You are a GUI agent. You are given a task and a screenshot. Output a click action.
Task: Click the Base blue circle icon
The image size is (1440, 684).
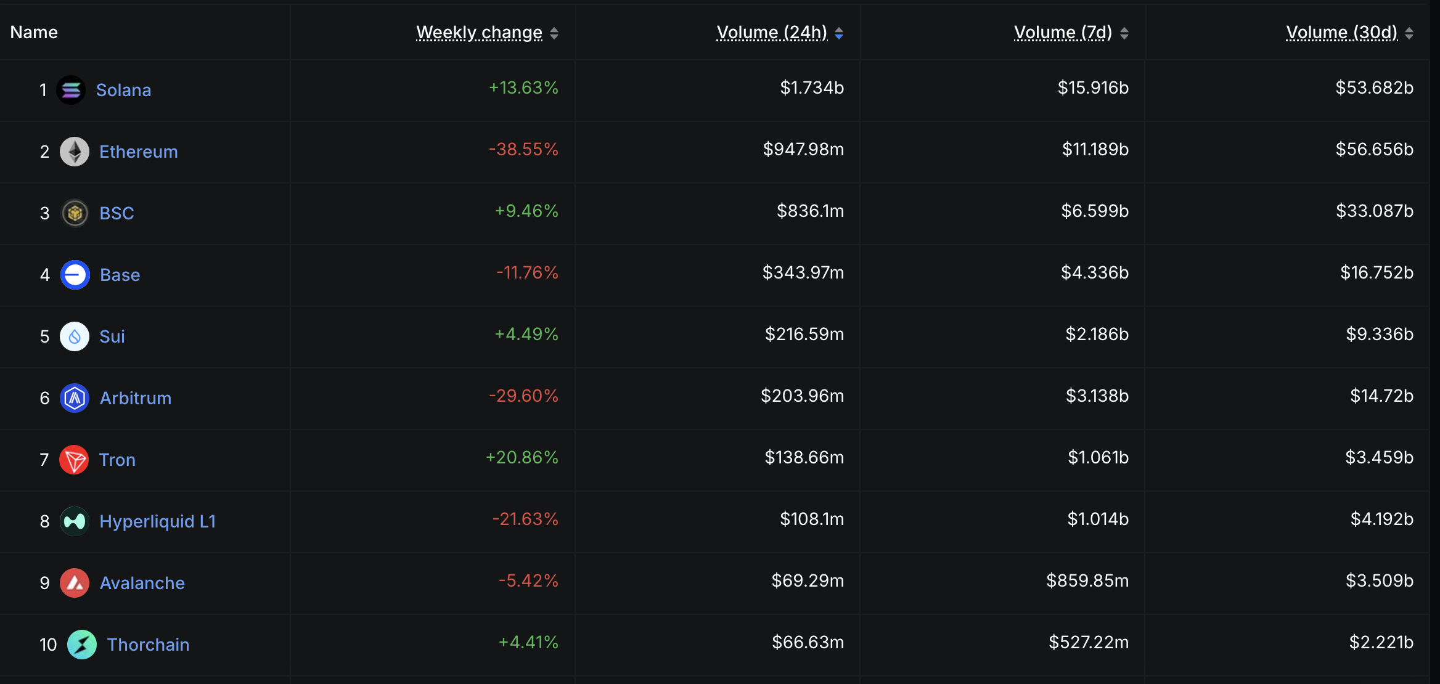(75, 275)
